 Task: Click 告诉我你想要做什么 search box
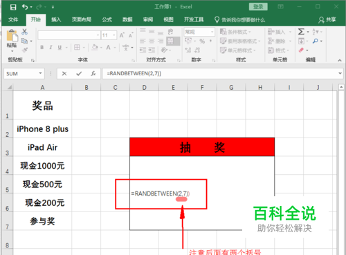[239, 20]
